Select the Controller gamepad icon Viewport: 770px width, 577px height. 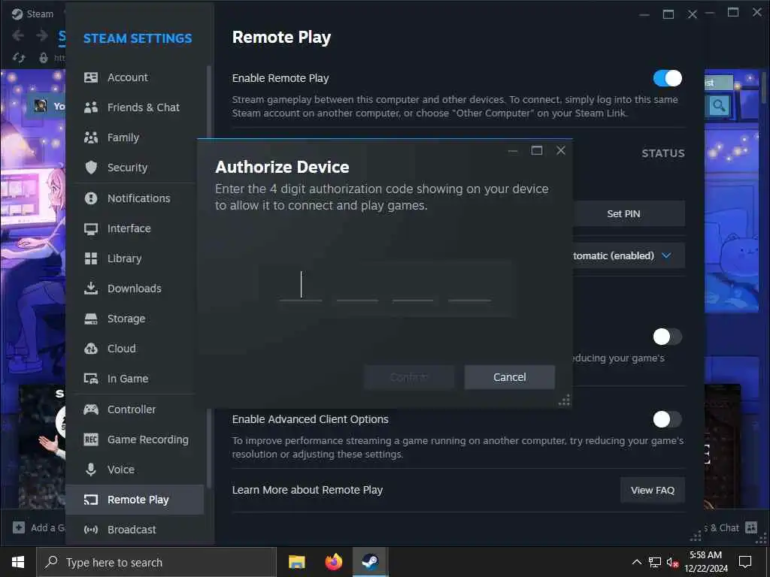(x=91, y=409)
